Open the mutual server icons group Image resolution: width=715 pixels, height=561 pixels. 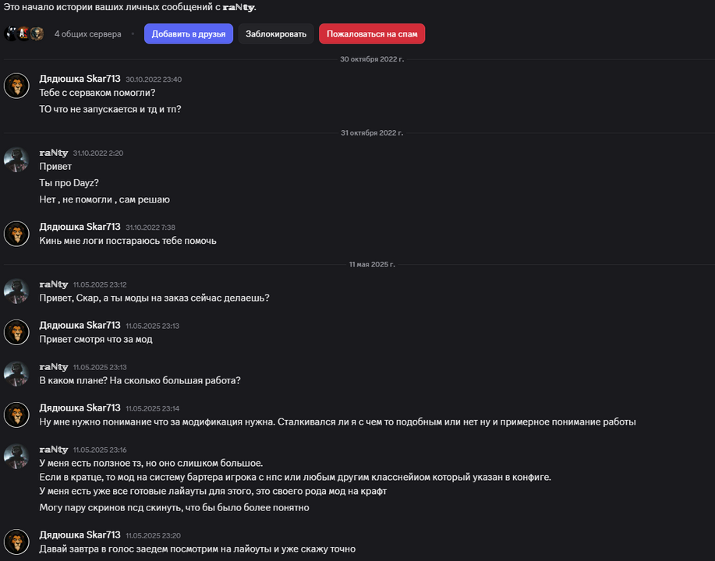(x=23, y=34)
